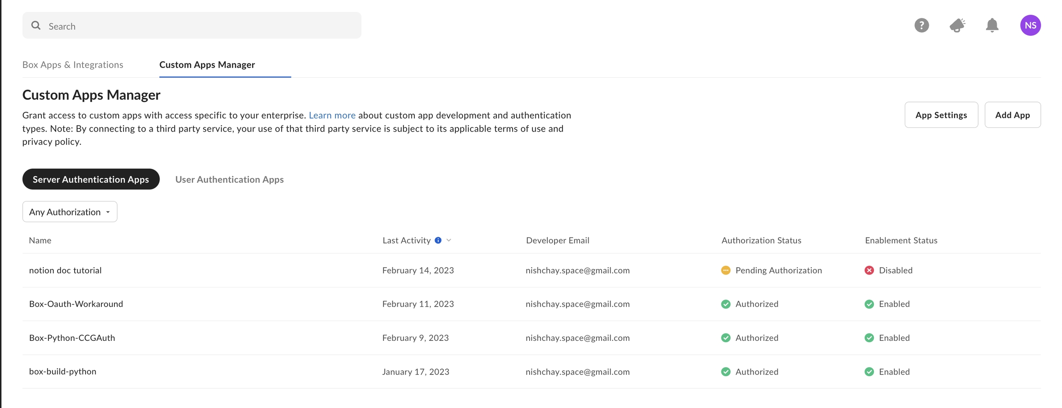Click the red Disabled status icon
This screenshot has height=408, width=1062.
pyautogui.click(x=869, y=270)
